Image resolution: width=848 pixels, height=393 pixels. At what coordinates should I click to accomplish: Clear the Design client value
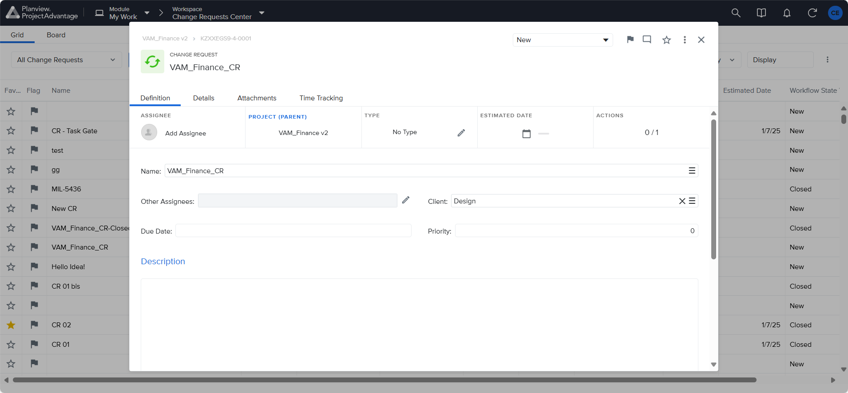pyautogui.click(x=682, y=201)
